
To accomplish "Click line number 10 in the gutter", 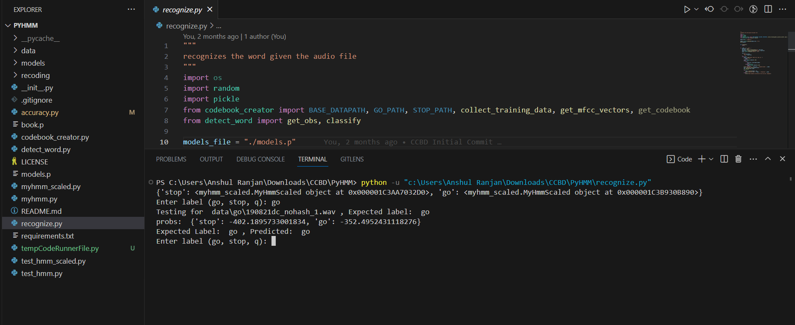I will tap(164, 142).
